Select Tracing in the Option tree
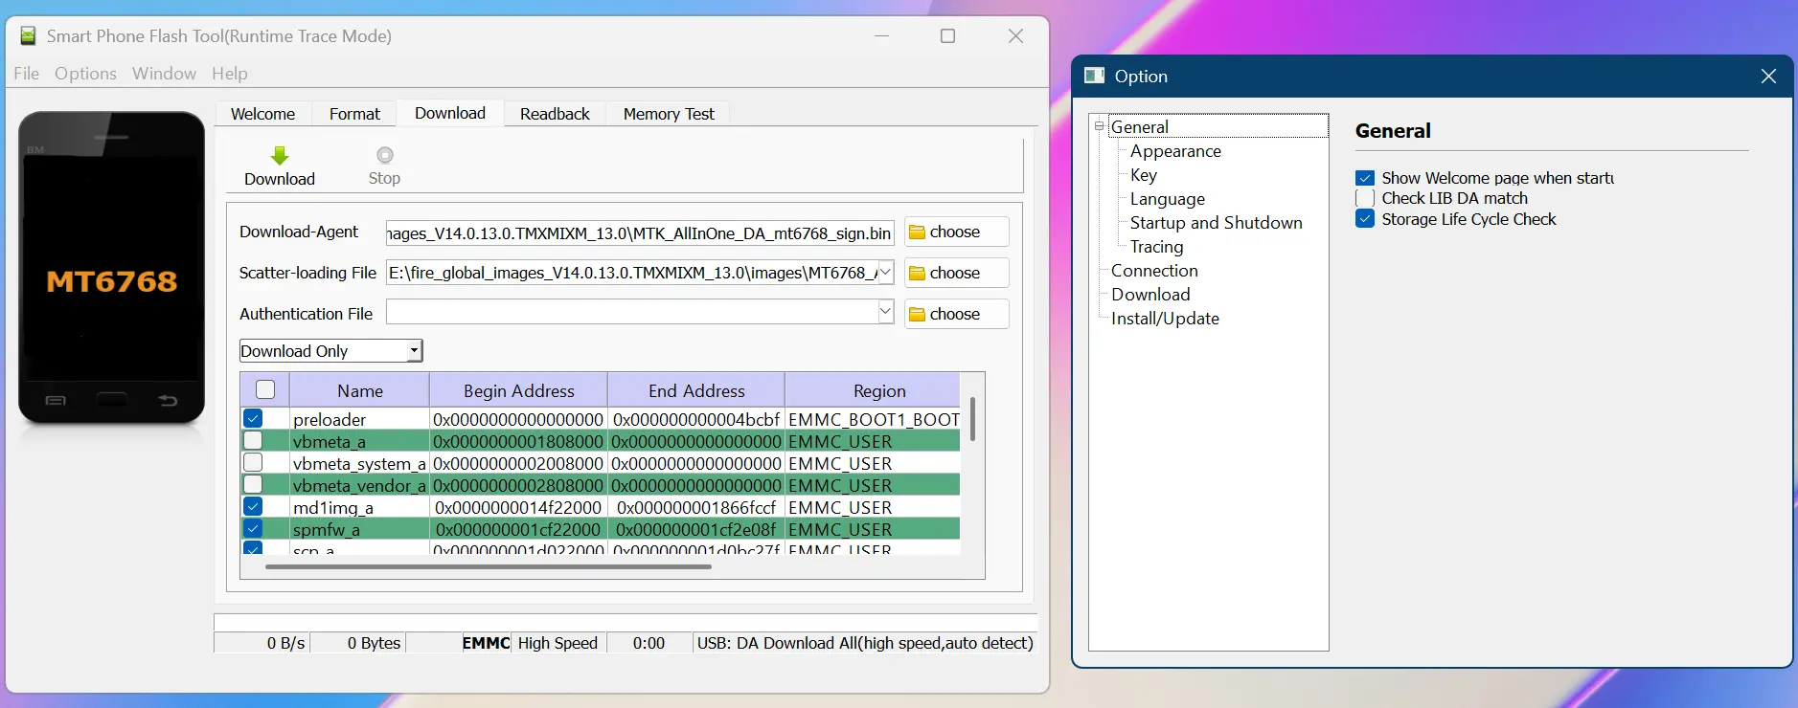Viewport: 1798px width, 708px height. click(1157, 247)
